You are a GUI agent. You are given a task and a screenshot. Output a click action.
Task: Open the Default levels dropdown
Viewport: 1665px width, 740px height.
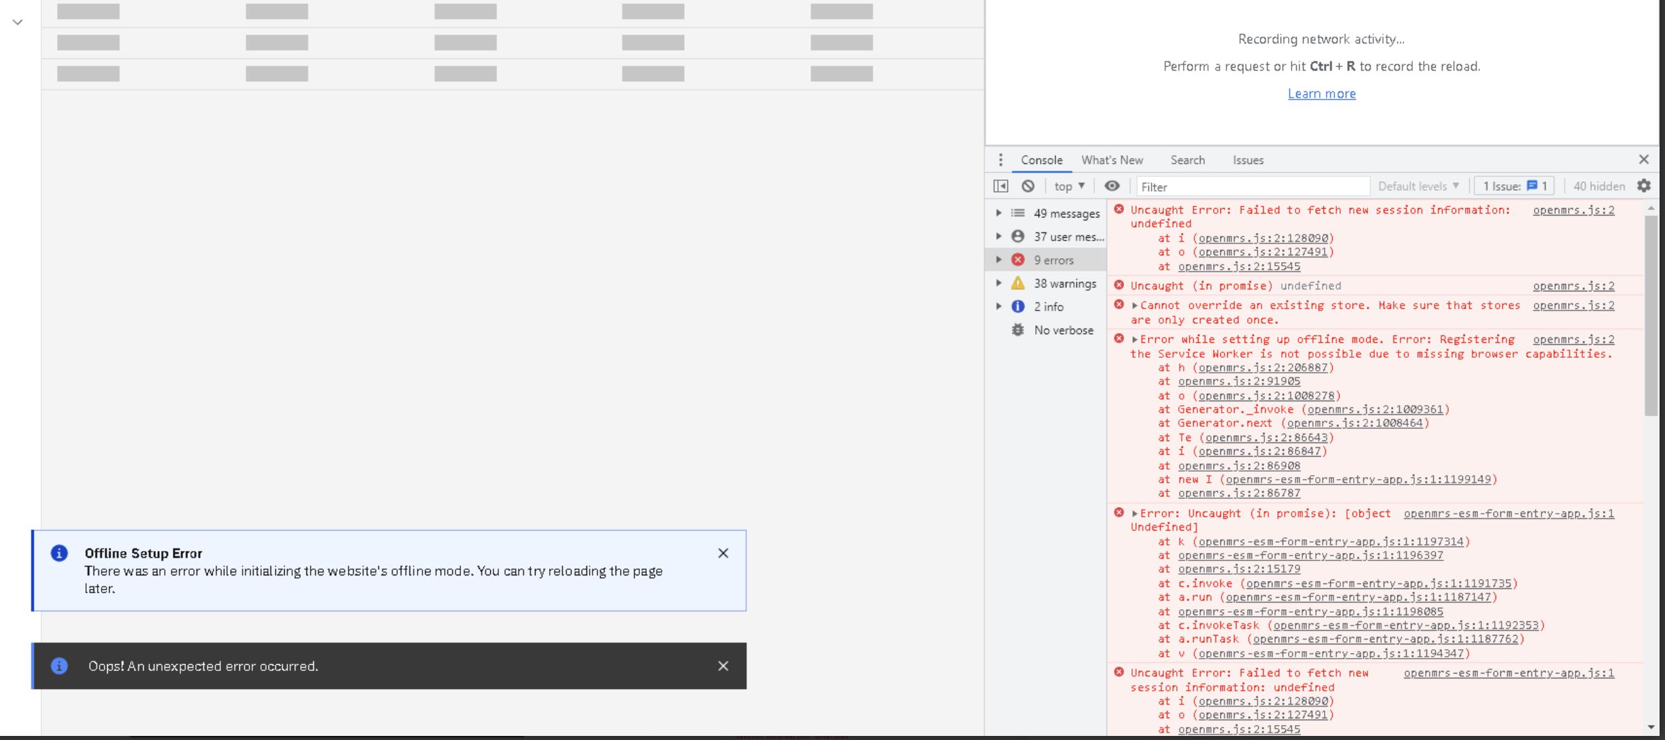pyautogui.click(x=1418, y=186)
